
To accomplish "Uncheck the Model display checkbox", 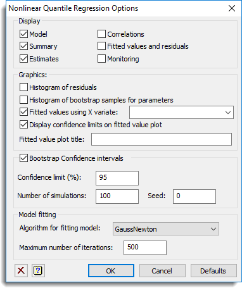I will click(23, 34).
